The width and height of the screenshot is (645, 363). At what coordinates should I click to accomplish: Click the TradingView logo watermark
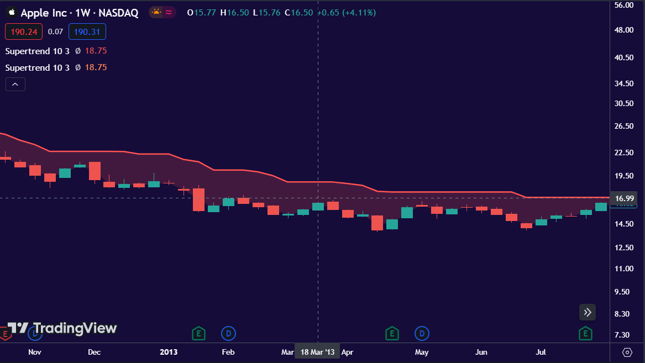coord(61,329)
